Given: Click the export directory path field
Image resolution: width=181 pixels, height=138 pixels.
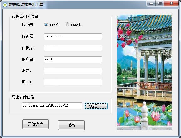Looking at the screenshot, I should coord(52,106).
